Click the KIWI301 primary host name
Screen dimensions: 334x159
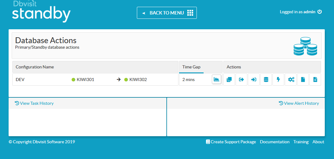(x=85, y=79)
